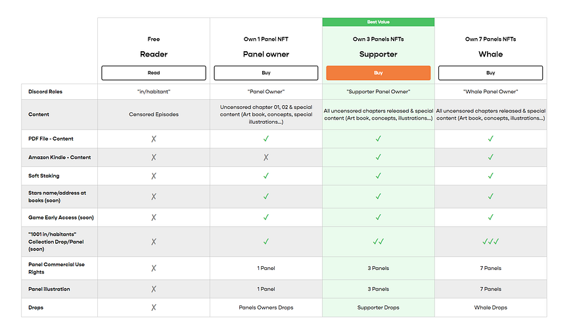Click Buy button under Whale plan
This screenshot has width=575, height=318.
(490, 73)
